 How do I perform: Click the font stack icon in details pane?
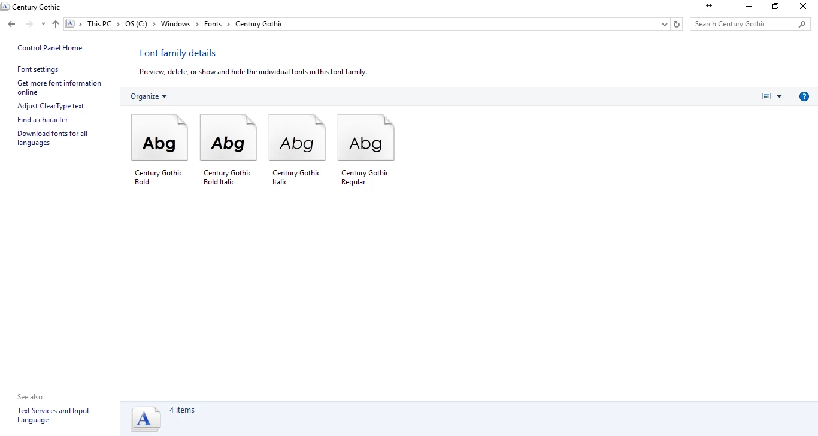click(146, 418)
